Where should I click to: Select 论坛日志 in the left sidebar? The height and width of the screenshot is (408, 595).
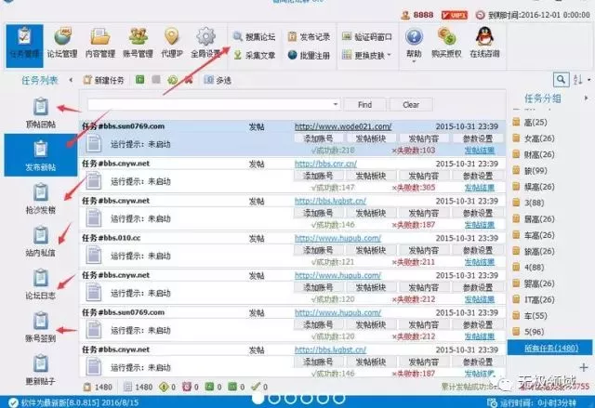(41, 284)
